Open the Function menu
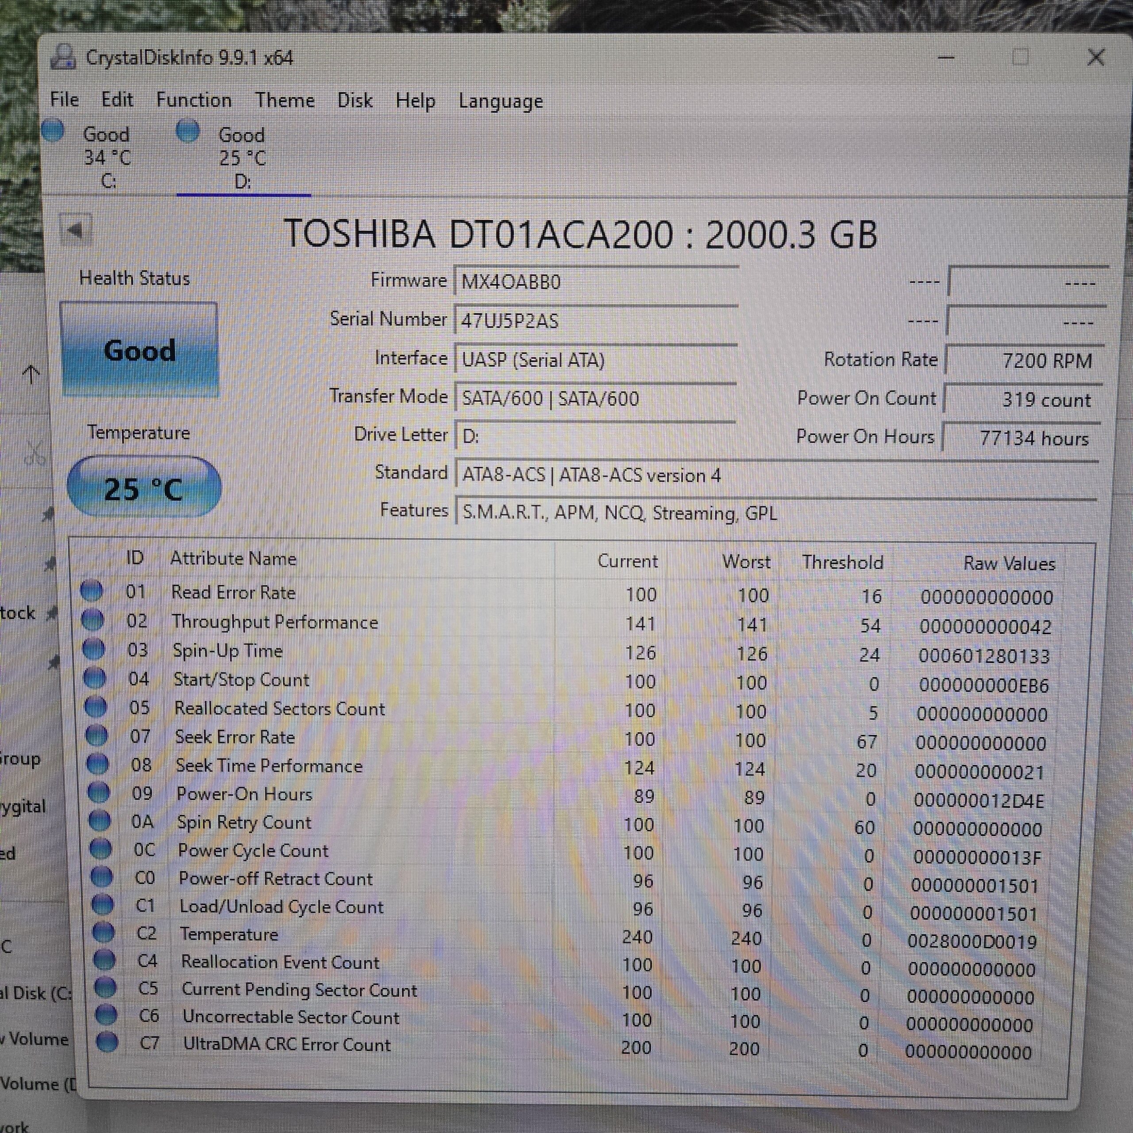 [x=193, y=100]
